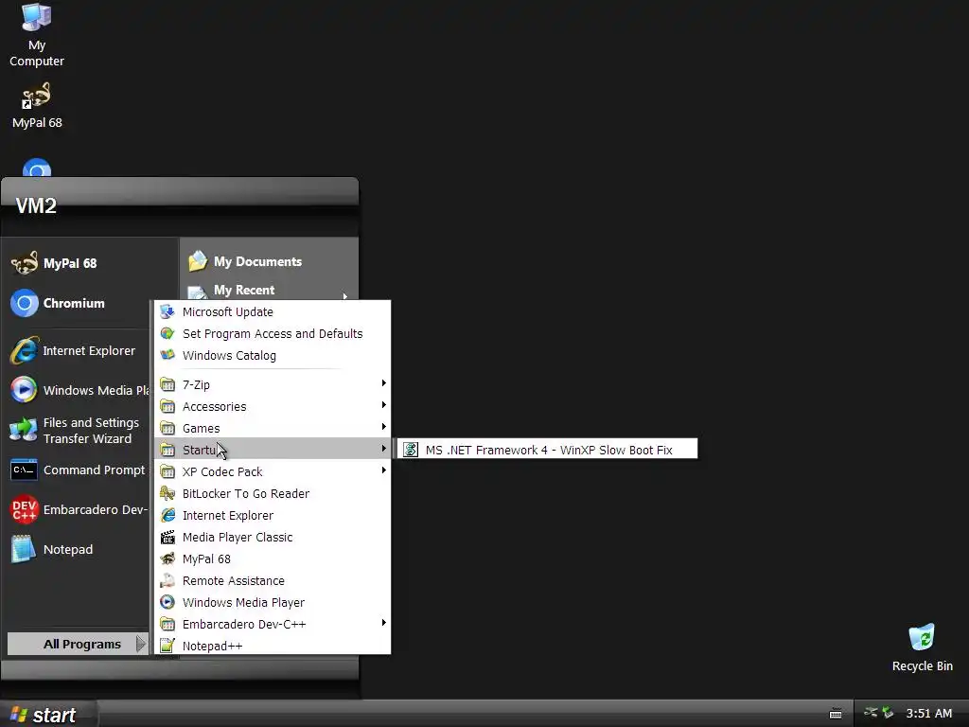Click the All Programs button
Viewport: 969px width, 727px height.
pyautogui.click(x=78, y=644)
